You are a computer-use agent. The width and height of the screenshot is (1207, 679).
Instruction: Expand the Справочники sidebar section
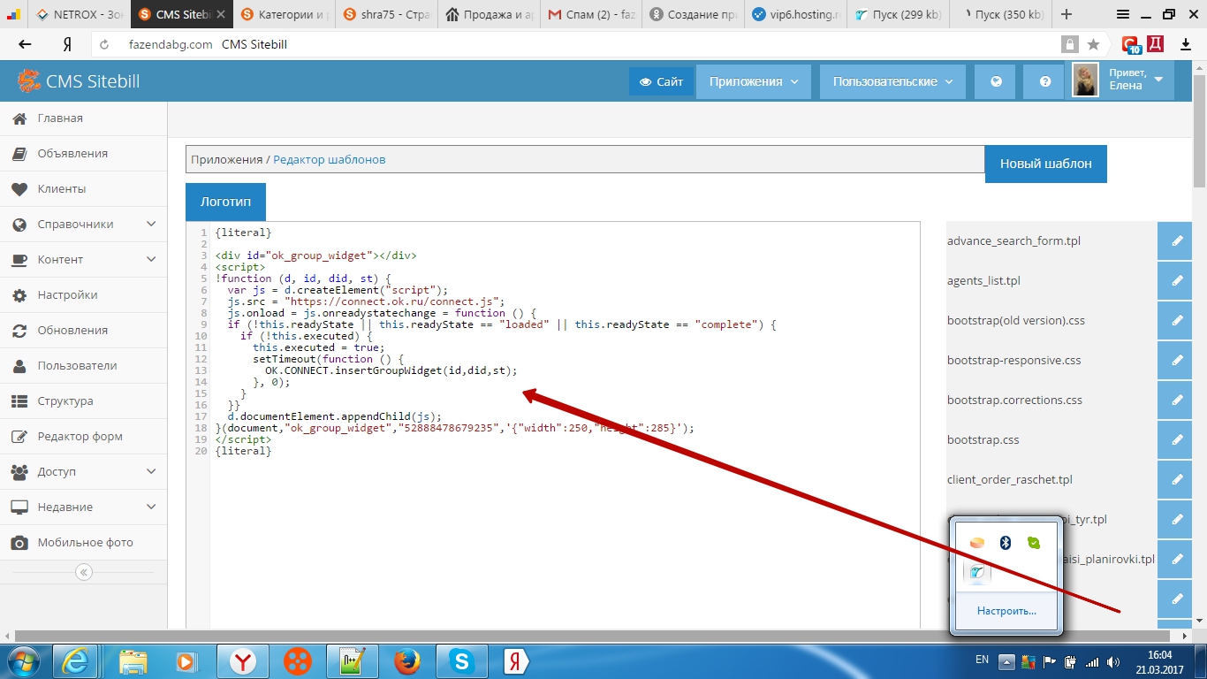click(x=83, y=225)
